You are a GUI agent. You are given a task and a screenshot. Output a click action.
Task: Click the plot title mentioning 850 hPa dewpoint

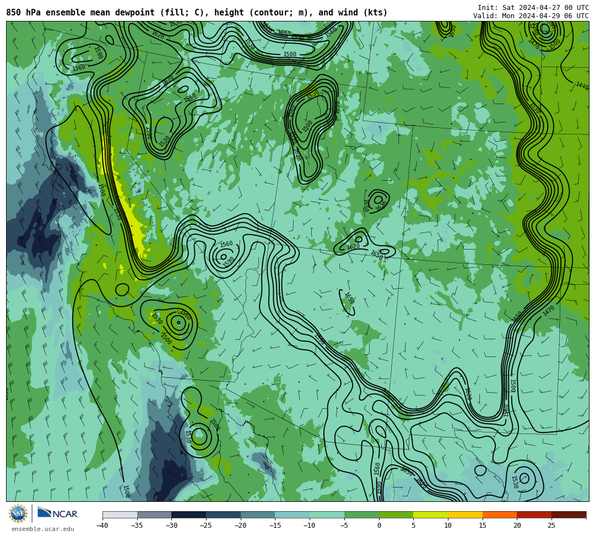tap(197, 13)
